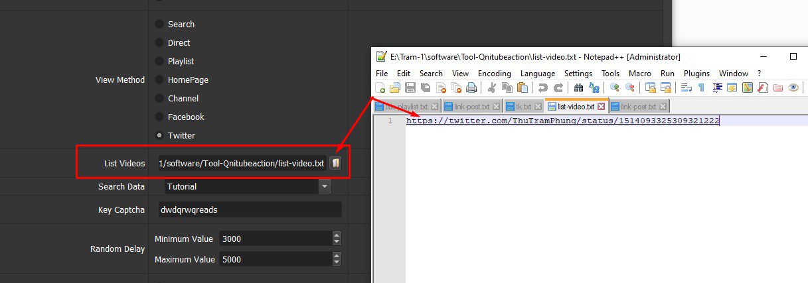Open the user defined language icon

(732, 87)
